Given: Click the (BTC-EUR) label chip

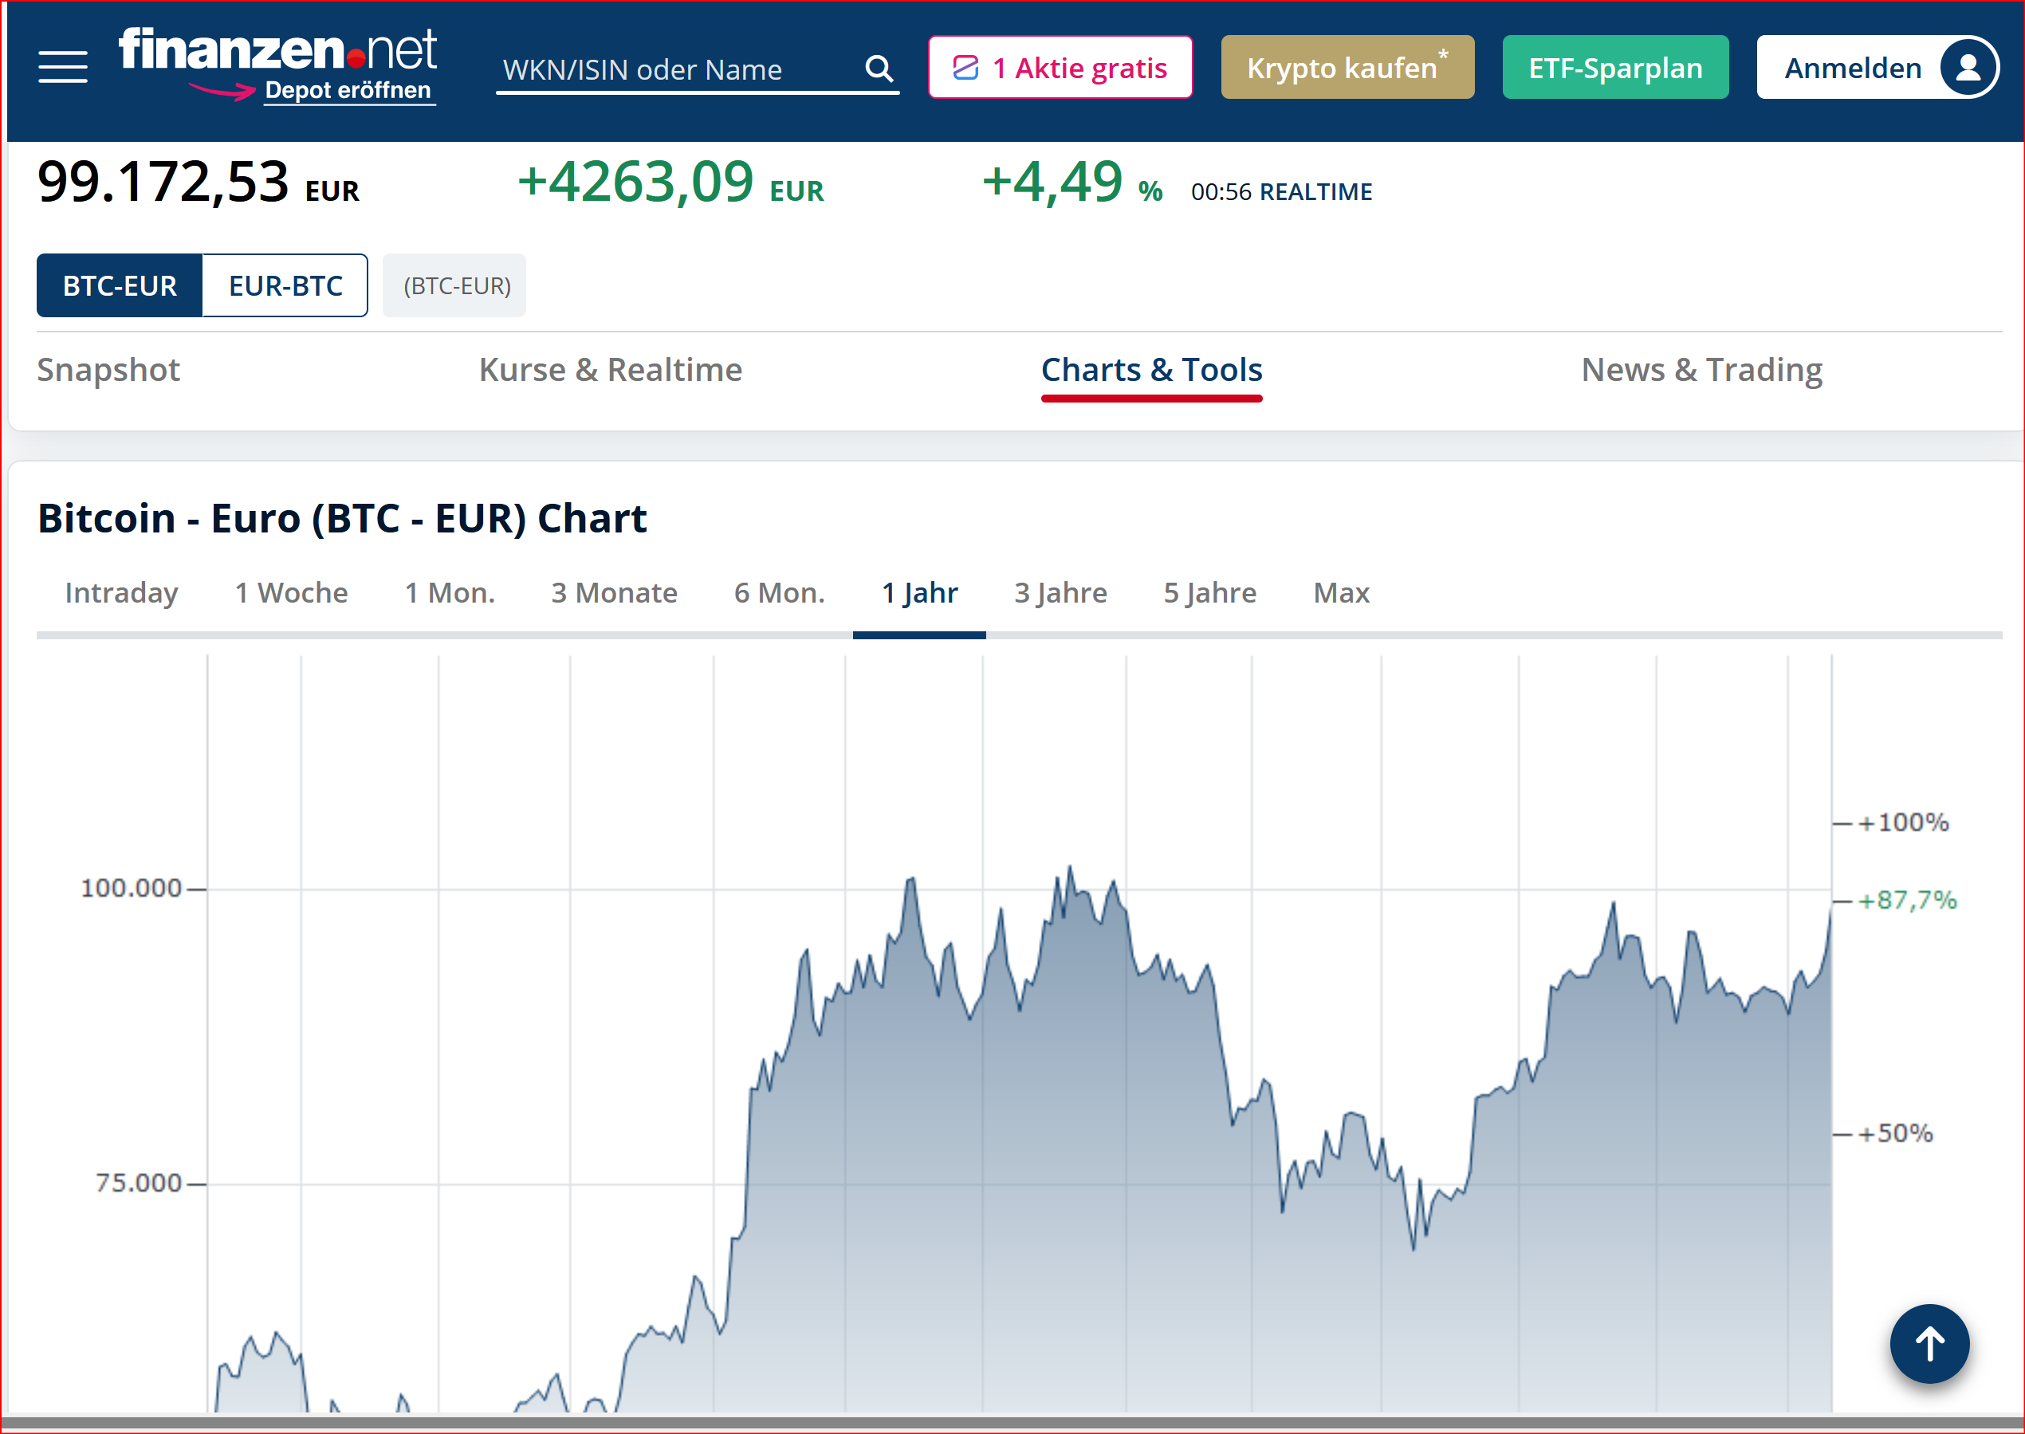Looking at the screenshot, I should point(454,285).
